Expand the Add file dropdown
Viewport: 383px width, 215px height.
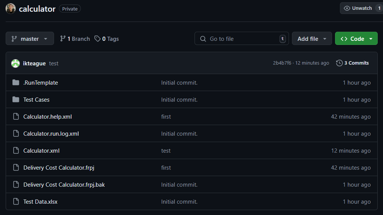(312, 39)
